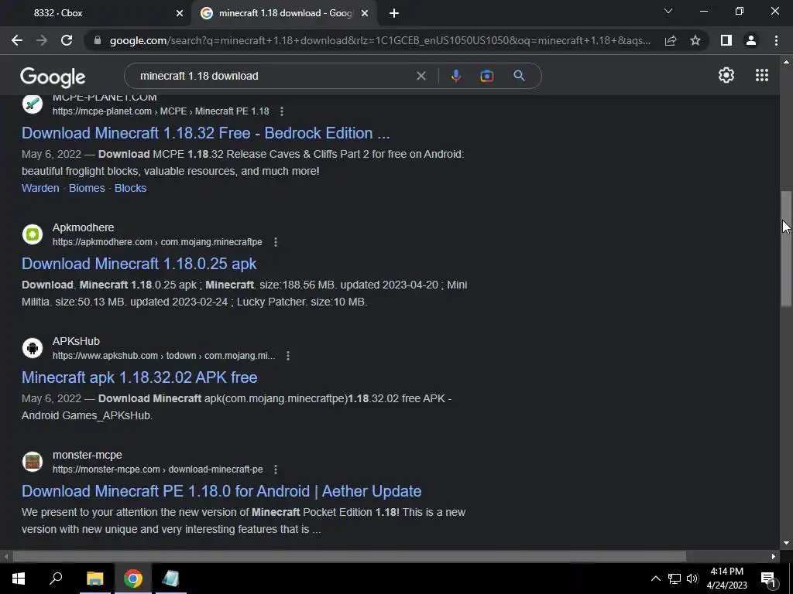Click scrollbar up arrow button
Screen dimensions: 793x594
786,62
